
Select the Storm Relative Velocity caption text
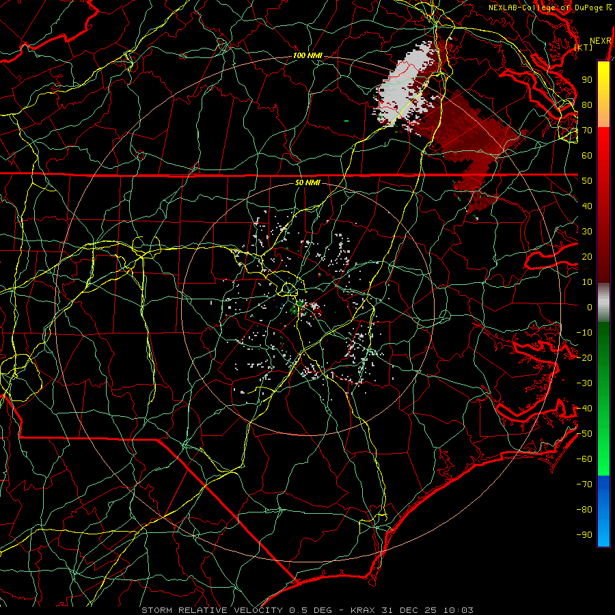click(x=307, y=610)
